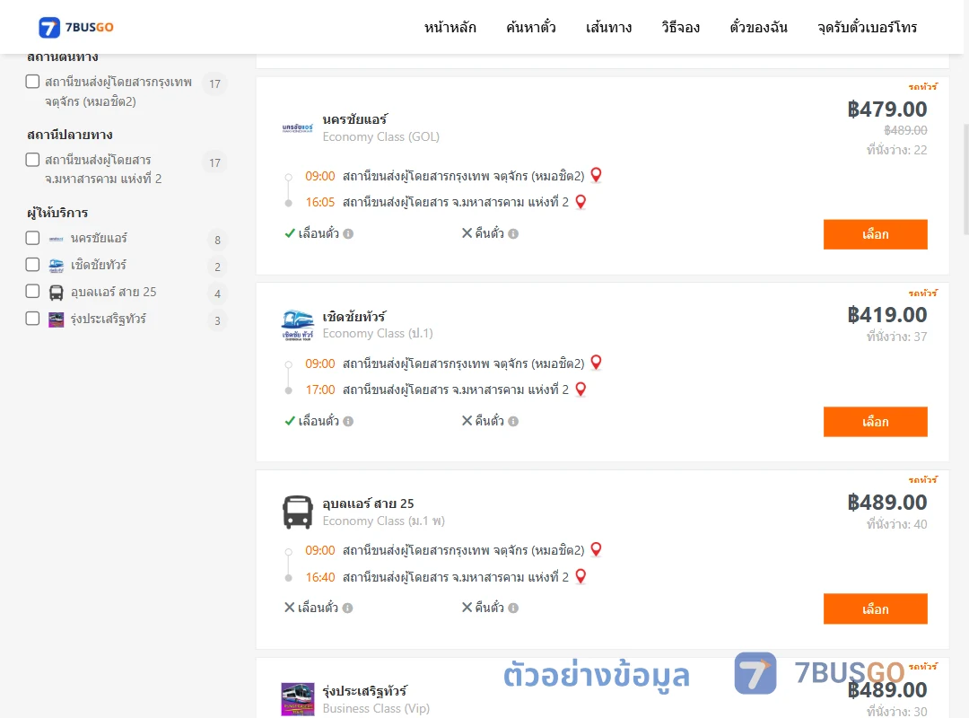Click the อุบลแอร์ สาย 25 operator name on card
969x718 pixels.
[369, 503]
